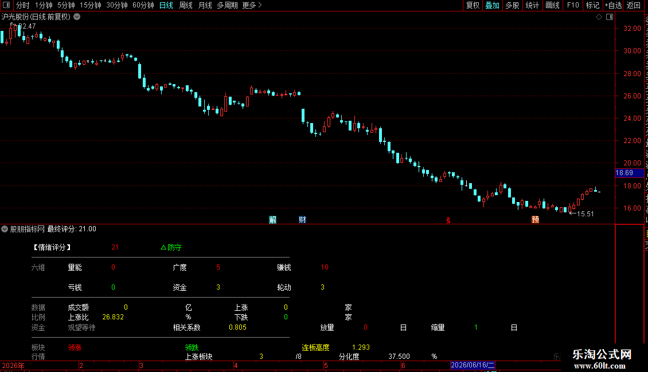Expand dropdown beside 沪光股份 chart title

[x=77, y=17]
